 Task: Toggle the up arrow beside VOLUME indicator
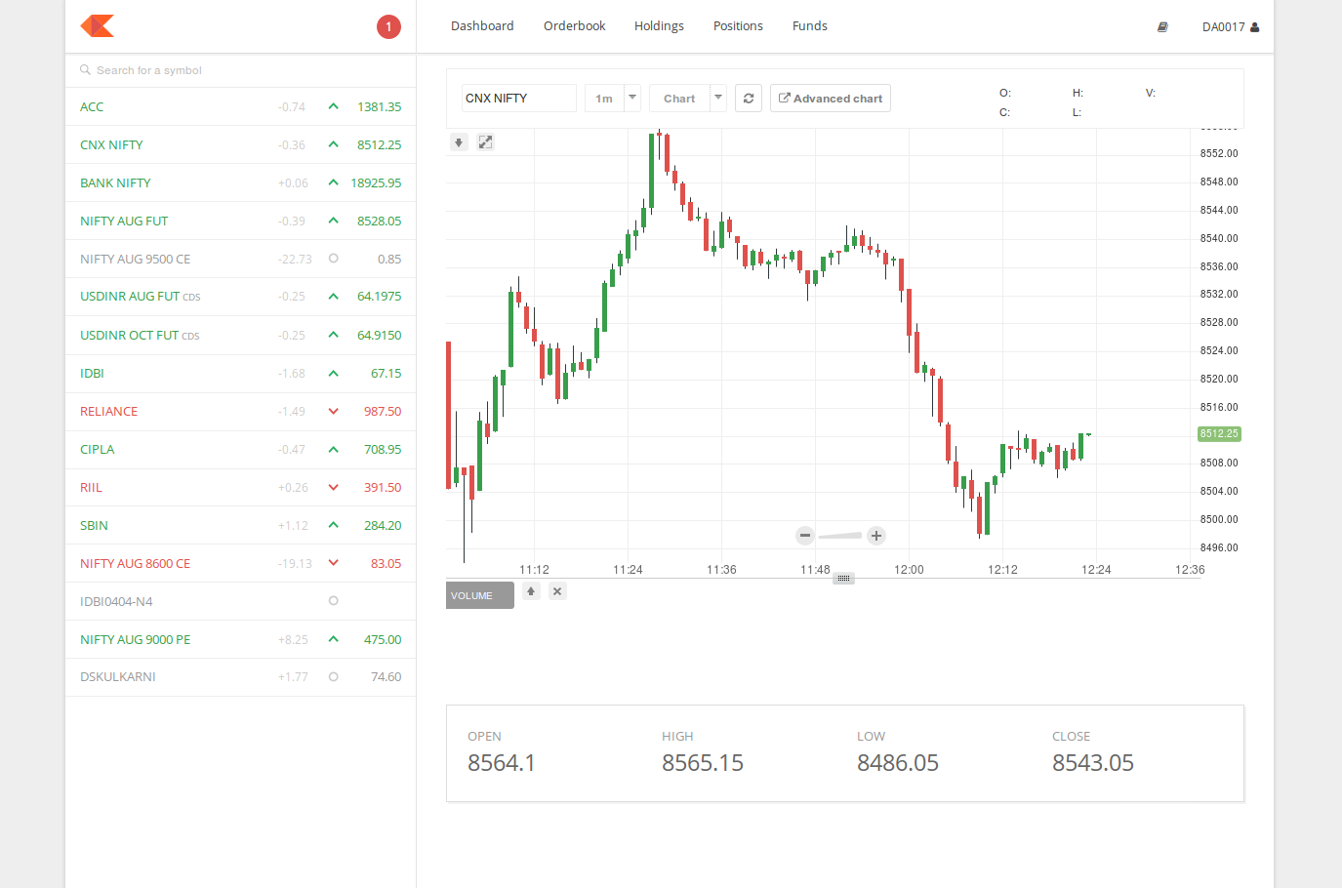[531, 591]
